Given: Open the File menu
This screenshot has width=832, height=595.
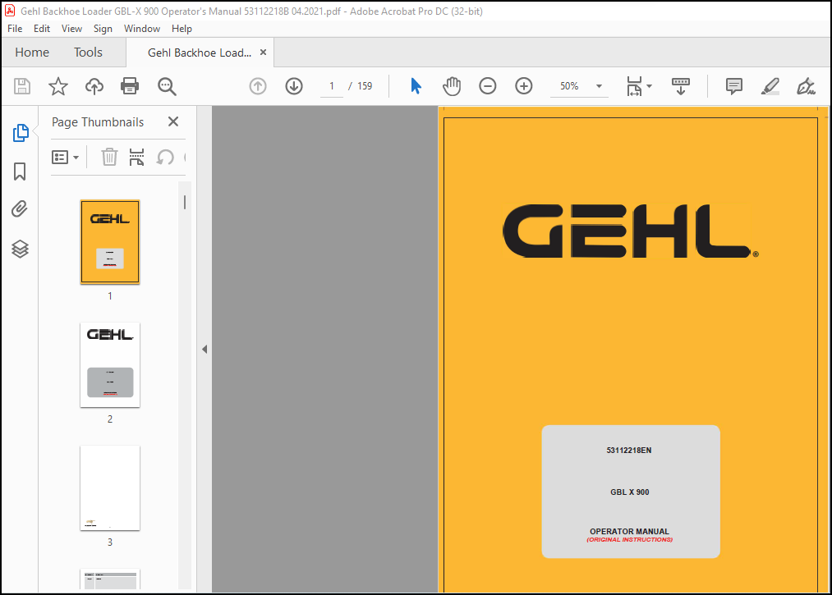Looking at the screenshot, I should [x=15, y=29].
